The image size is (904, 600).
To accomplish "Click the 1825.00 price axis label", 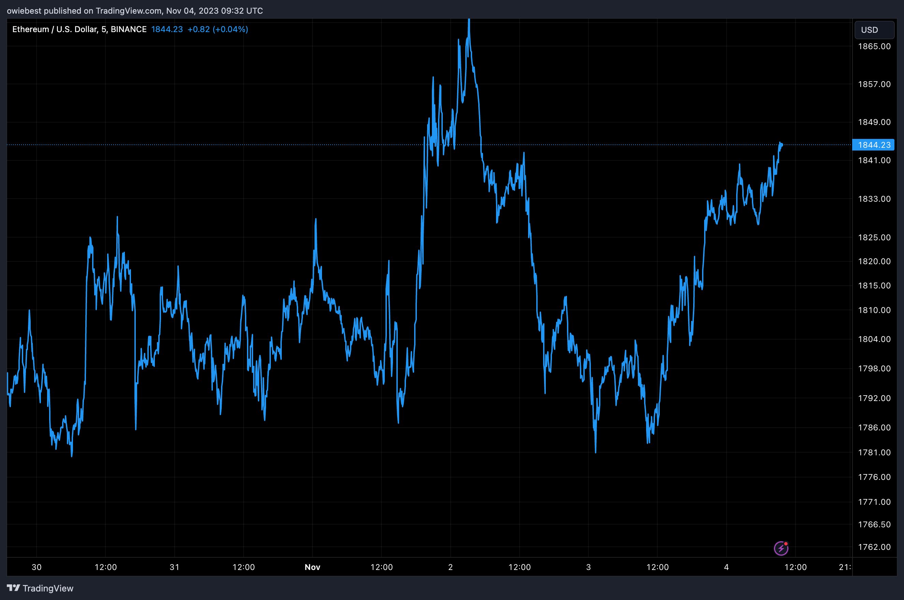I will pos(874,238).
